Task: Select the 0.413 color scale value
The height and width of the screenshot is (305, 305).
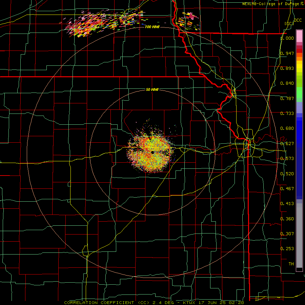Action: pos(287,204)
